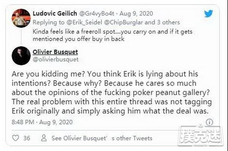This screenshot has width=228, height=151.
Task: Open the tweet info icon
Action: coord(209,122)
